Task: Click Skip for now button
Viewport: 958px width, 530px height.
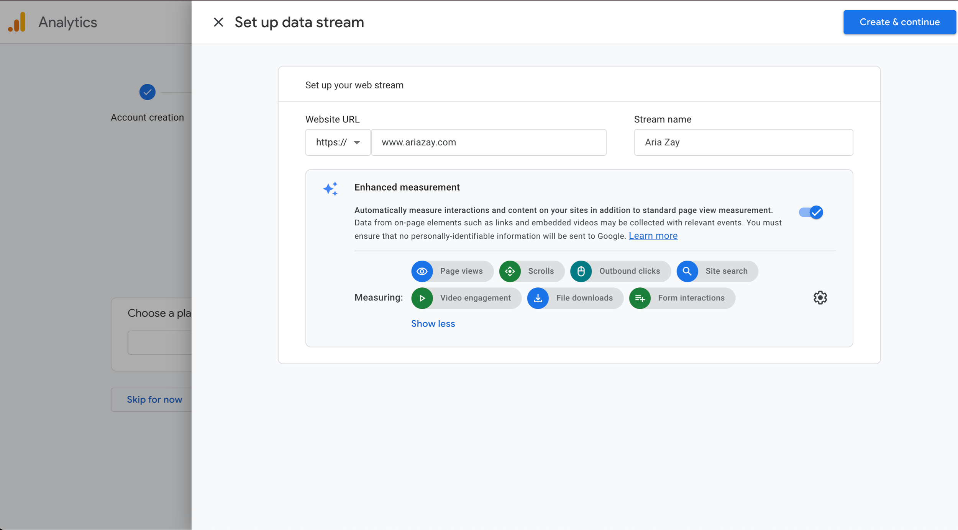Action: click(x=154, y=400)
